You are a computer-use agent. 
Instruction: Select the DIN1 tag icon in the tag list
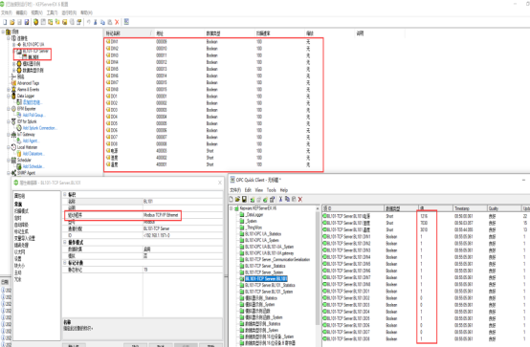click(x=108, y=41)
